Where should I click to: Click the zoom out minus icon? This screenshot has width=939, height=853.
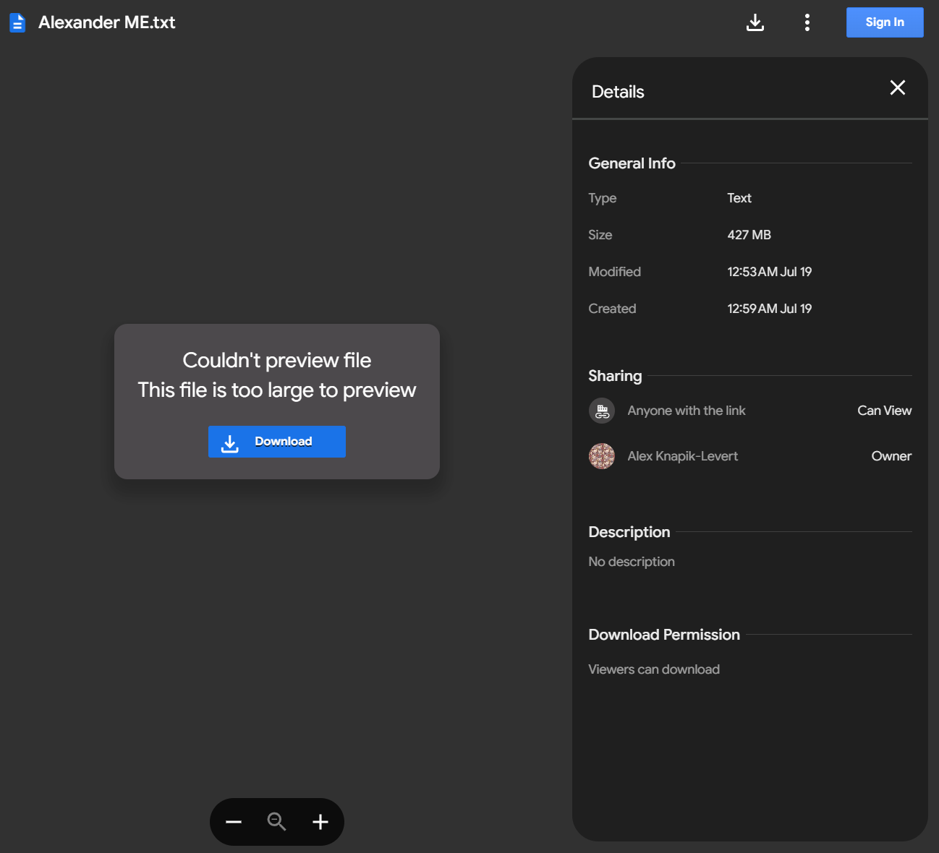point(234,822)
